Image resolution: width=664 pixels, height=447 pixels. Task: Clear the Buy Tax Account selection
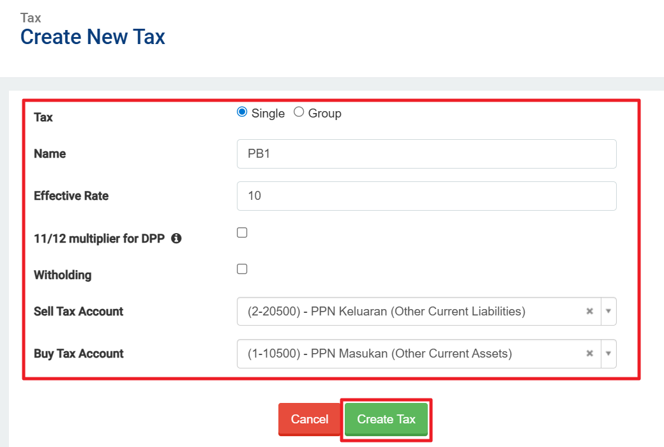tap(590, 353)
